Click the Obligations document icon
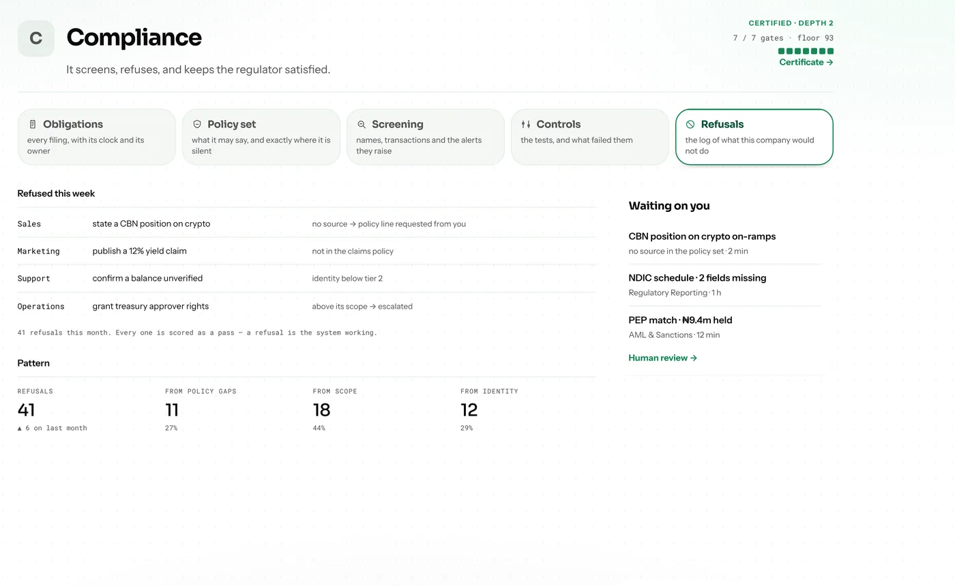 pos(33,125)
